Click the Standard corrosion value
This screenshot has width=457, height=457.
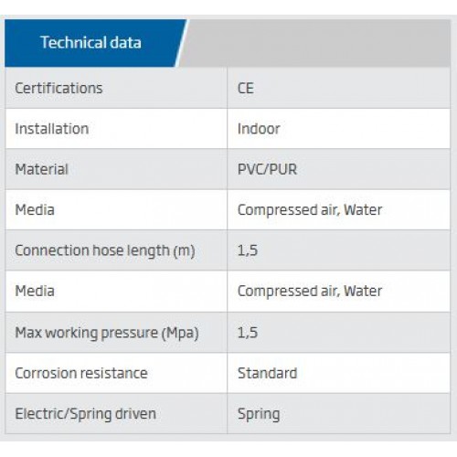(x=267, y=373)
